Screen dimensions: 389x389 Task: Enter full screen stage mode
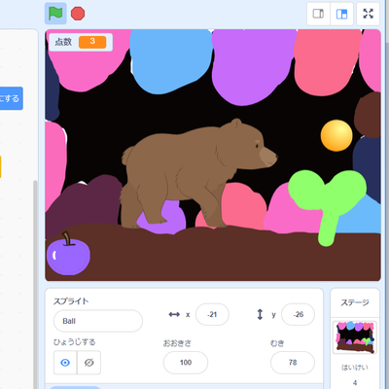(x=368, y=14)
